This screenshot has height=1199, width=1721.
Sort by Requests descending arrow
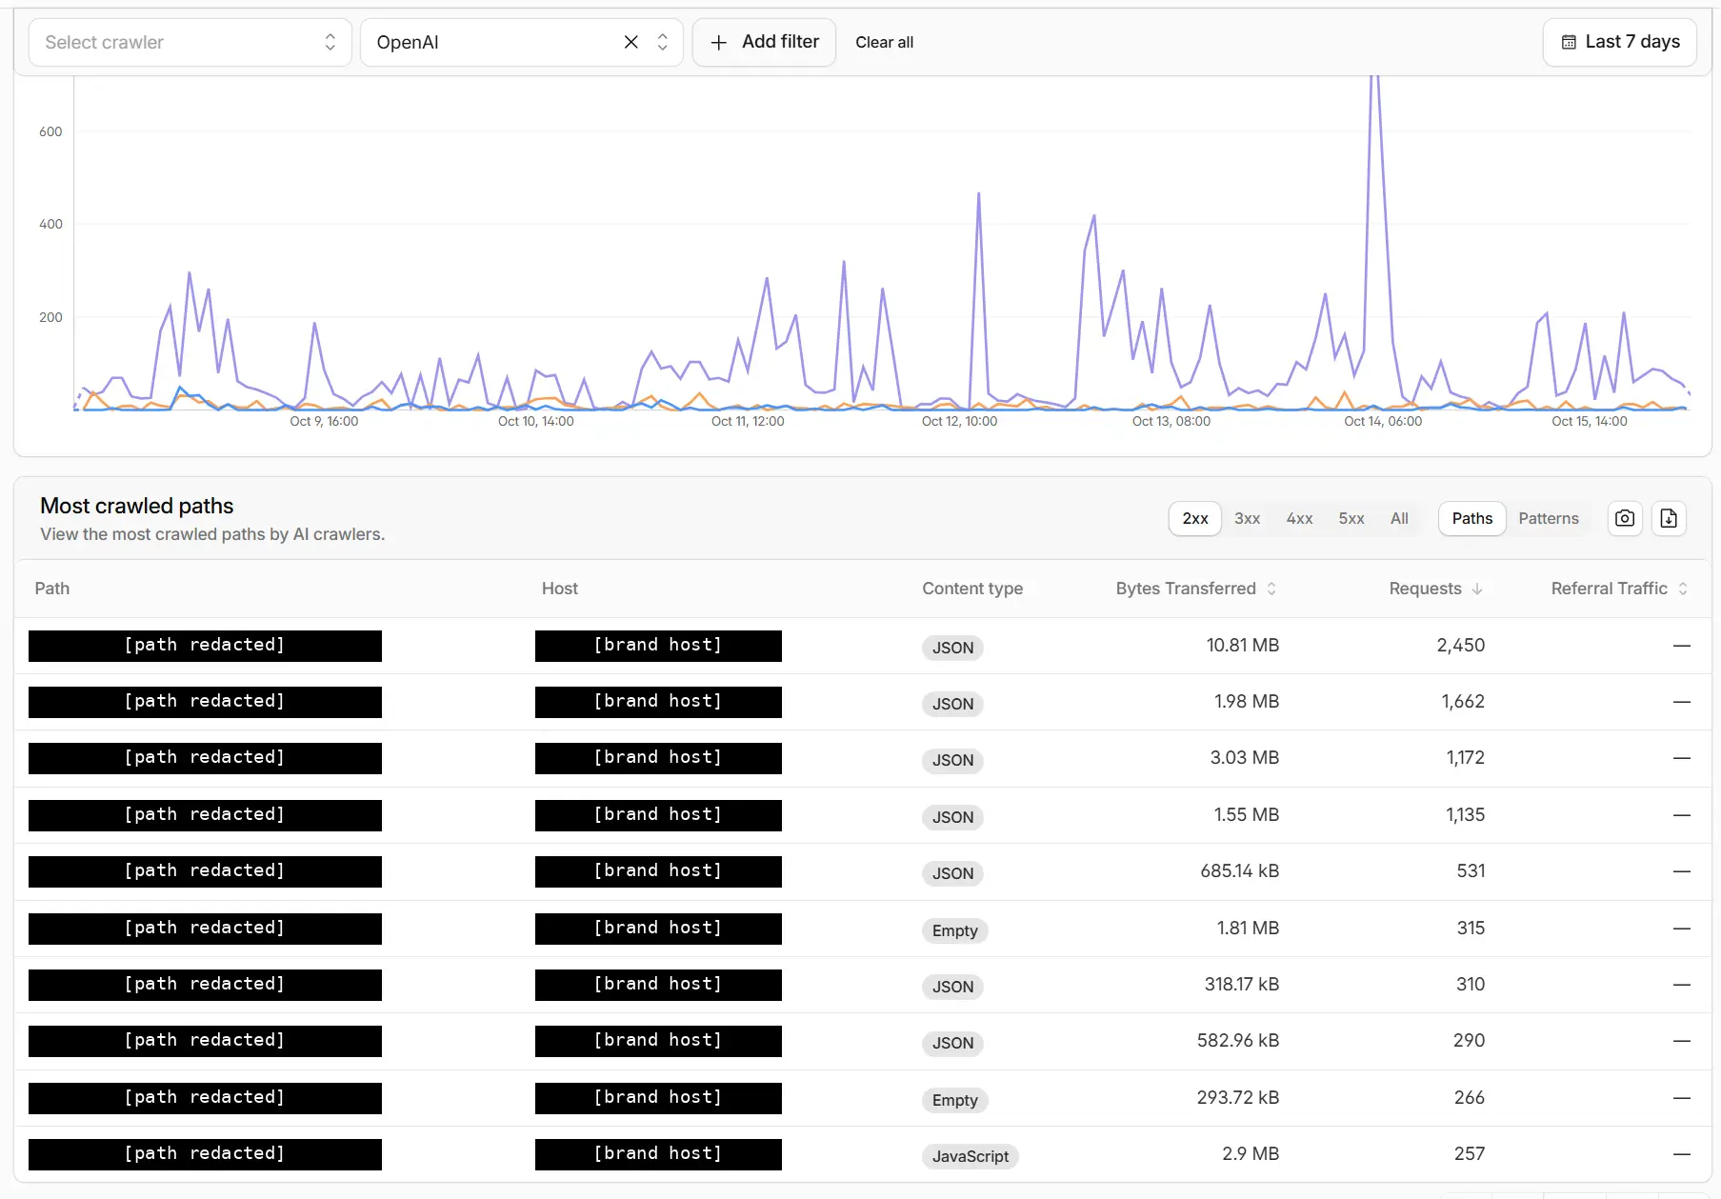point(1477,589)
